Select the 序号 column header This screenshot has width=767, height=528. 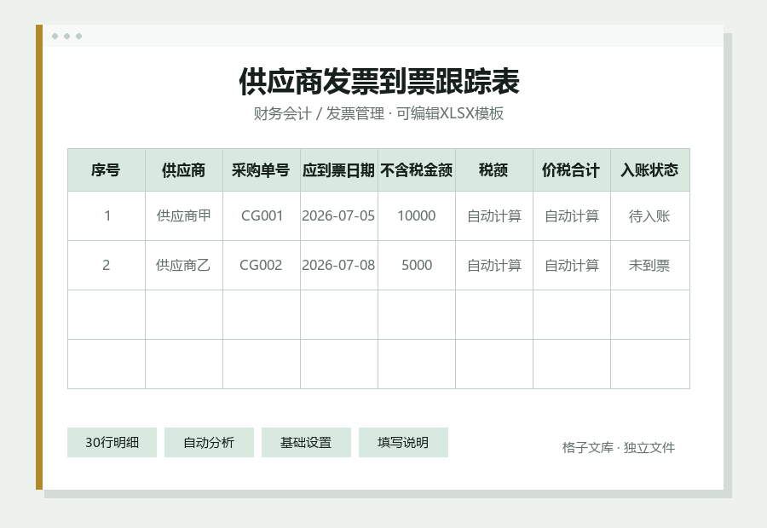[107, 170]
